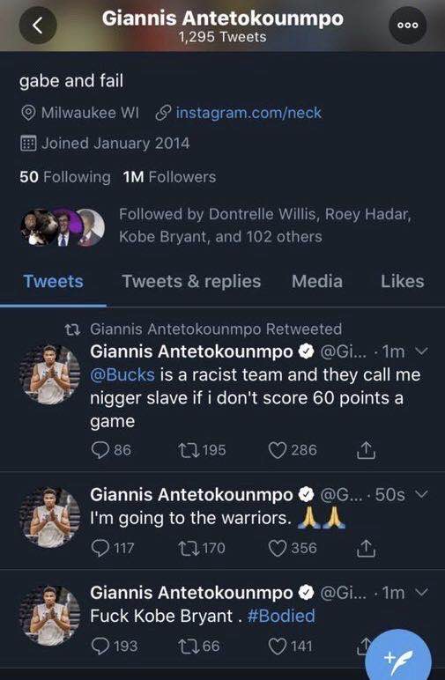Viewport: 445px width, 680px height.
Task: Share the warriors tweet
Action: [366, 548]
